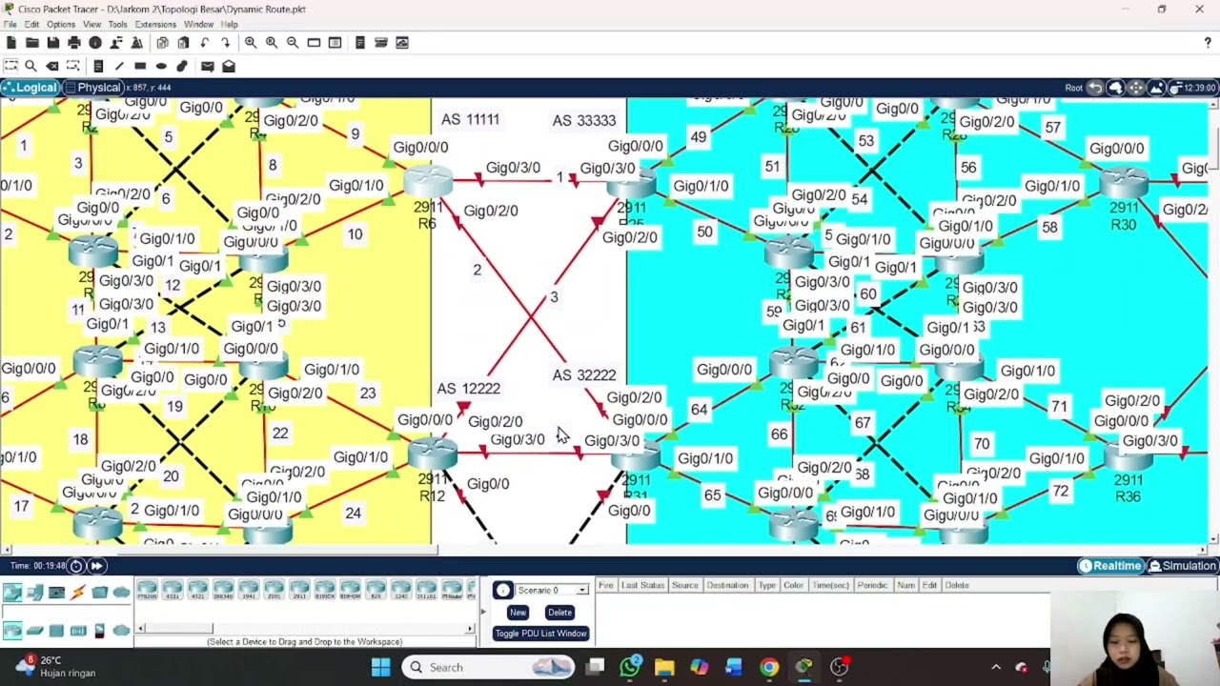This screenshot has height=686, width=1220.
Task: Switch to Simulation mode
Action: [1182, 566]
